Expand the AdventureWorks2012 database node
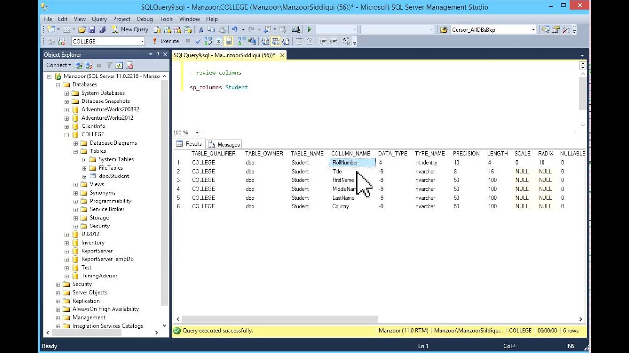The image size is (629, 353). coord(67,118)
